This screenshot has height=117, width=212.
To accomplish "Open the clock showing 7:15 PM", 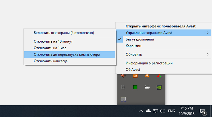I will [x=186, y=111].
